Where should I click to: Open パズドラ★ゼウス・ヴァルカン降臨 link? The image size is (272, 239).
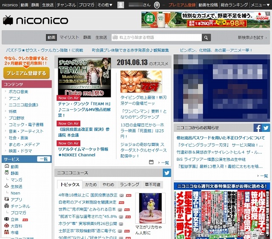pyautogui.click(x=44, y=50)
